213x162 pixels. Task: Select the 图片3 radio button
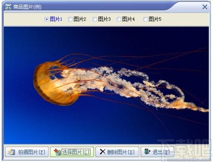pyautogui.click(x=95, y=19)
